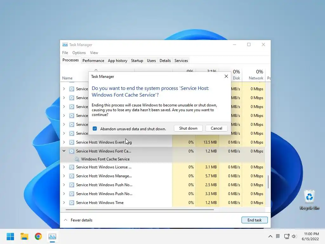Image resolution: width=325 pixels, height=244 pixels.
Task: Open File Explorer from the taskbar
Action: (x=24, y=236)
